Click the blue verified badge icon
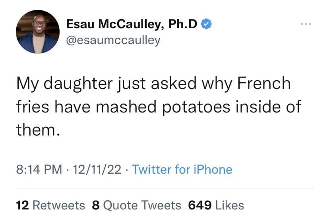This screenshot has width=329, height=219. (205, 24)
